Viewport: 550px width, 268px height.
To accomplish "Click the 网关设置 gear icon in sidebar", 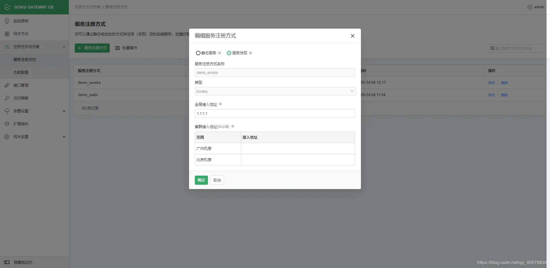I will point(7,137).
